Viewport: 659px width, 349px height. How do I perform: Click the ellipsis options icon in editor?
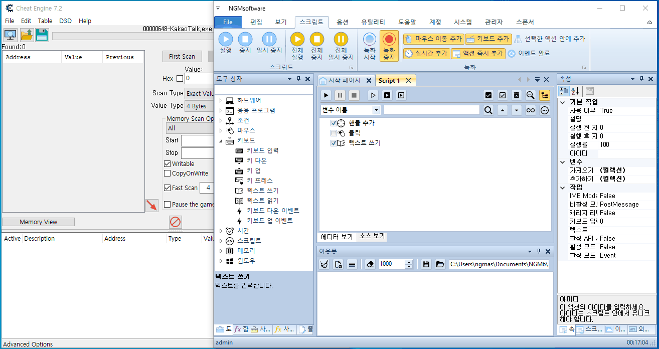click(545, 110)
